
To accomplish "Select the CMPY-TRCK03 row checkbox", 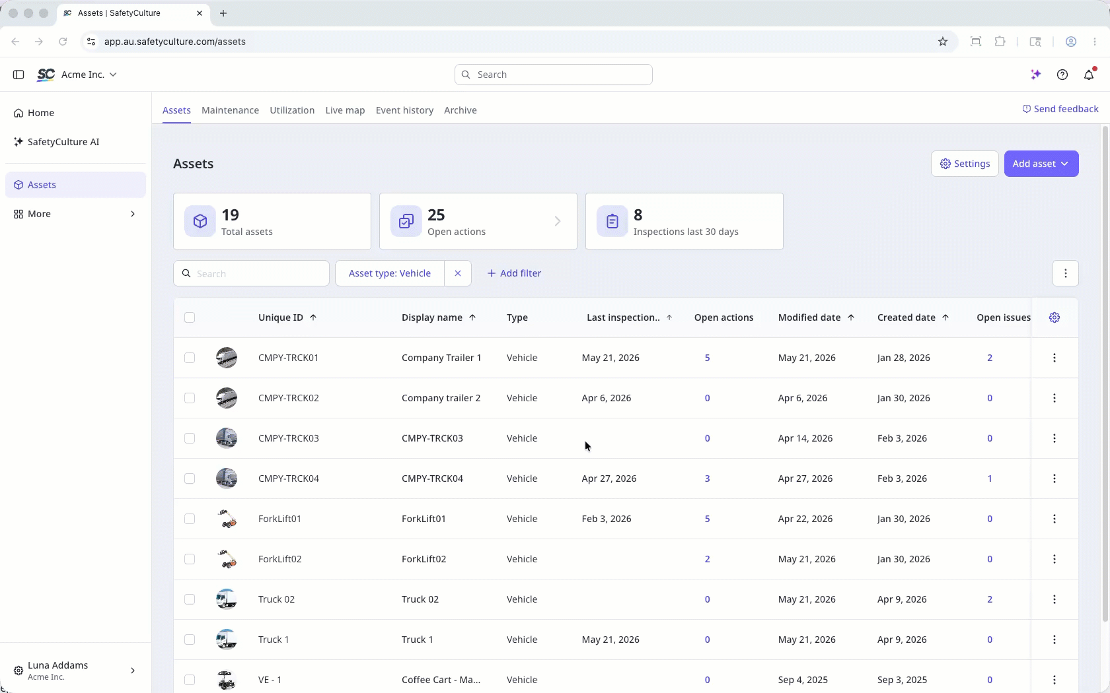I will click(x=190, y=438).
